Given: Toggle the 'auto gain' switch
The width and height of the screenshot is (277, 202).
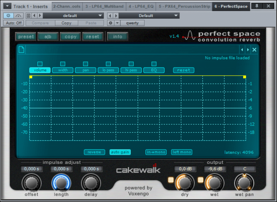Looking at the screenshot, I should pyautogui.click(x=120, y=152).
